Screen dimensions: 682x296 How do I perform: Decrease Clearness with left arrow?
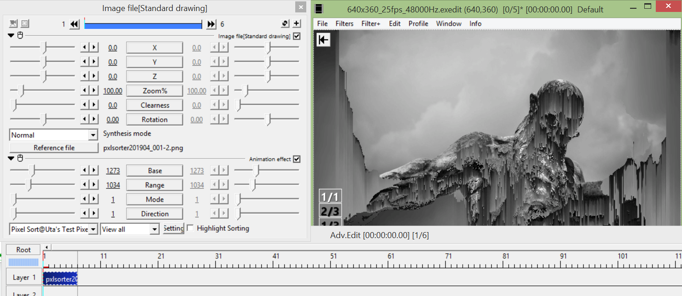[85, 105]
